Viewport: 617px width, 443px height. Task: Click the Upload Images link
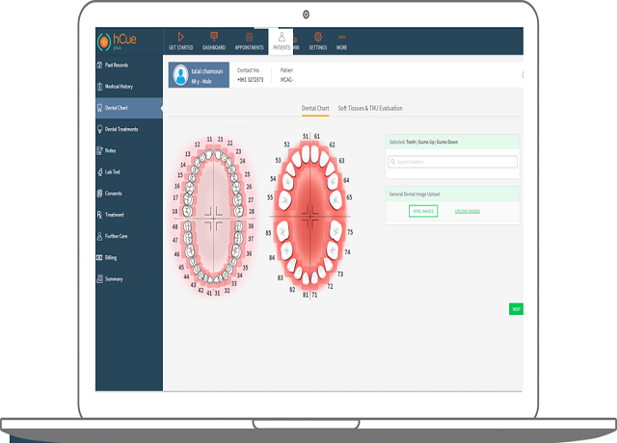click(468, 210)
